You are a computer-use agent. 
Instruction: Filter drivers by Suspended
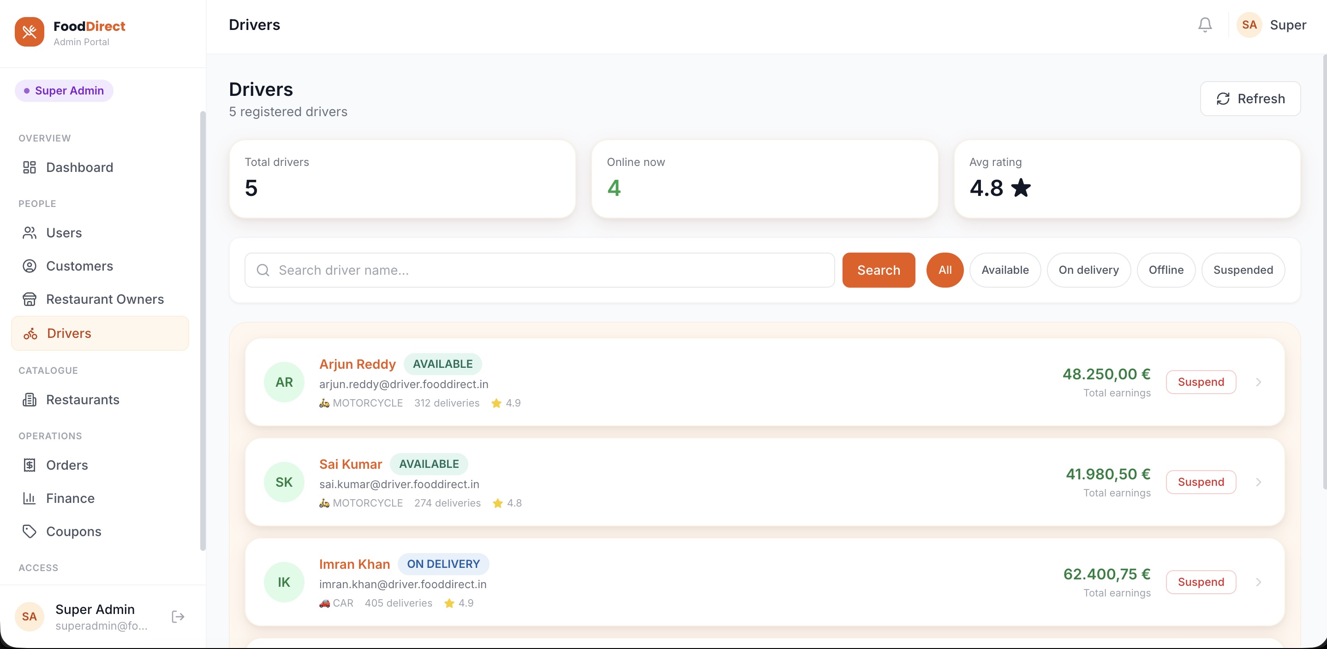[x=1243, y=270]
